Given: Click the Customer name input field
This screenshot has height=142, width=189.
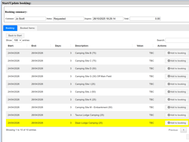Looking at the screenshot, I should tap(30, 19).
